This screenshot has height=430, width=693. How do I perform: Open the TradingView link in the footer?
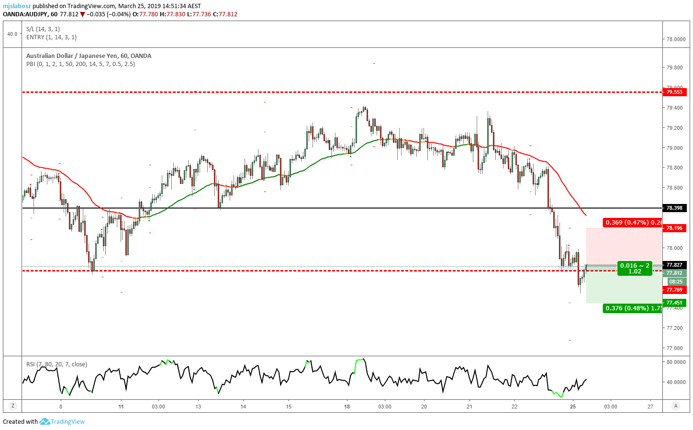coord(67,421)
